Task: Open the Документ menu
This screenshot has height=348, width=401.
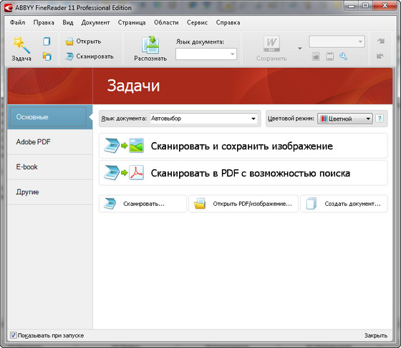Action: click(96, 22)
